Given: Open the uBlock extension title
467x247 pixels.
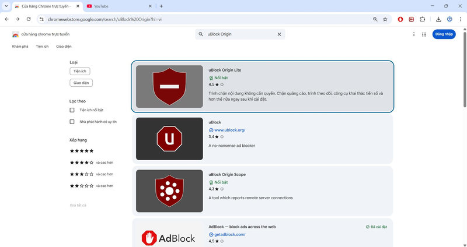Looking at the screenshot, I should tap(215, 122).
